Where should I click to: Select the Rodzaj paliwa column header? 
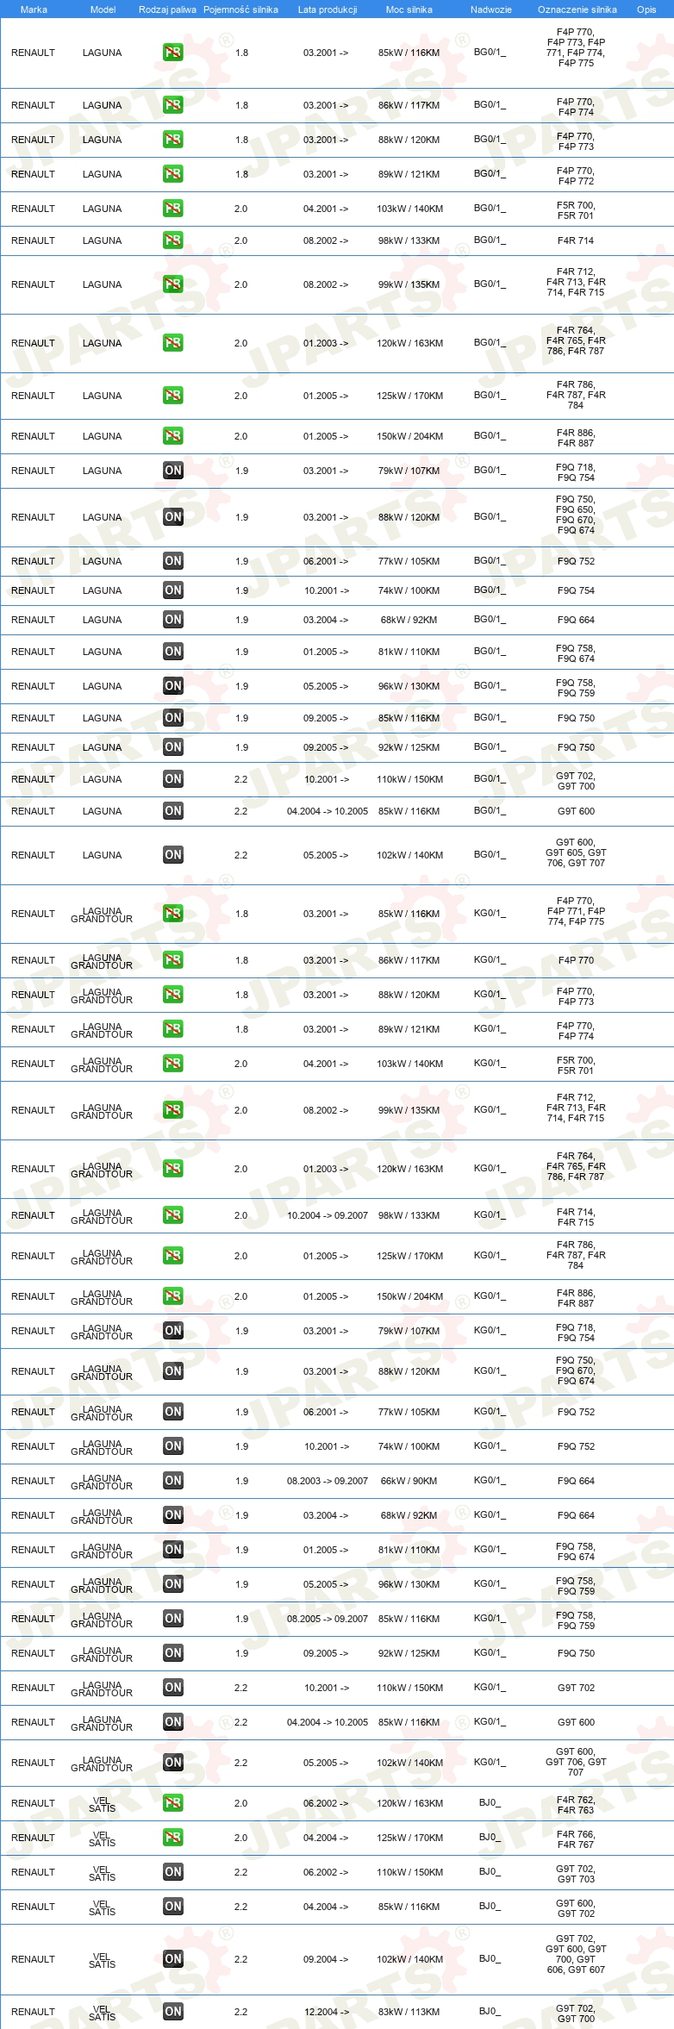coord(167,9)
